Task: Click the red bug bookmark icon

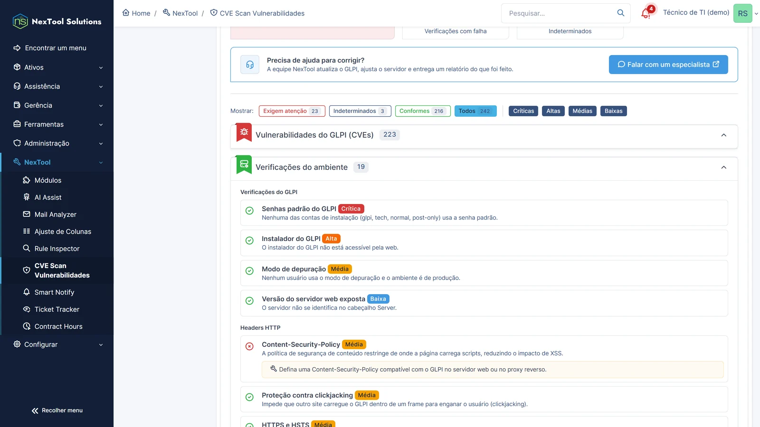Action: click(x=244, y=133)
